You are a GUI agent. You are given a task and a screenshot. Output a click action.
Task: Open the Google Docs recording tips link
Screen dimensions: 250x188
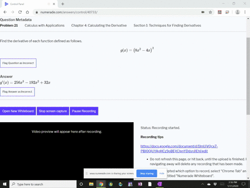click(x=179, y=149)
